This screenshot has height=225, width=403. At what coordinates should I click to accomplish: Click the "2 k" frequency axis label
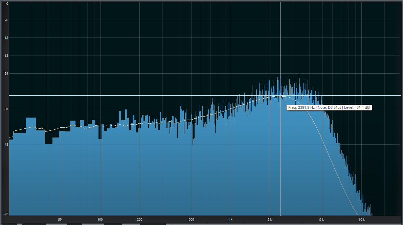[x=270, y=220]
